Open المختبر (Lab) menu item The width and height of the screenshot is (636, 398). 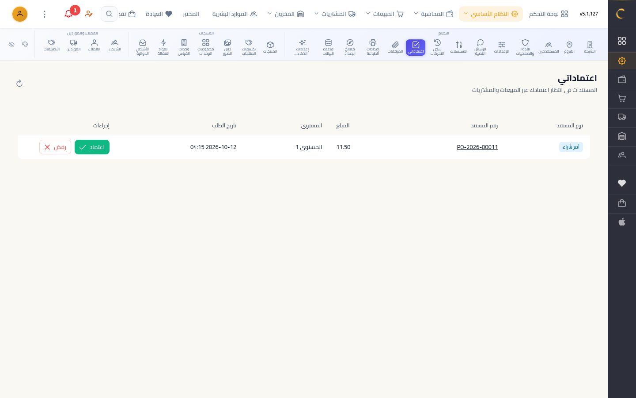pyautogui.click(x=191, y=14)
